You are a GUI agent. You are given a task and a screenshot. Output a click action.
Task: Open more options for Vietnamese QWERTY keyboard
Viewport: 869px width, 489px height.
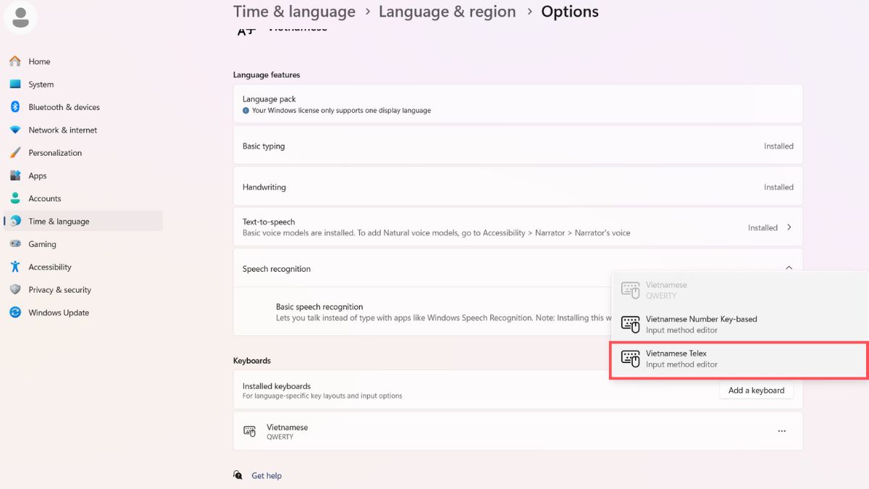[781, 431]
